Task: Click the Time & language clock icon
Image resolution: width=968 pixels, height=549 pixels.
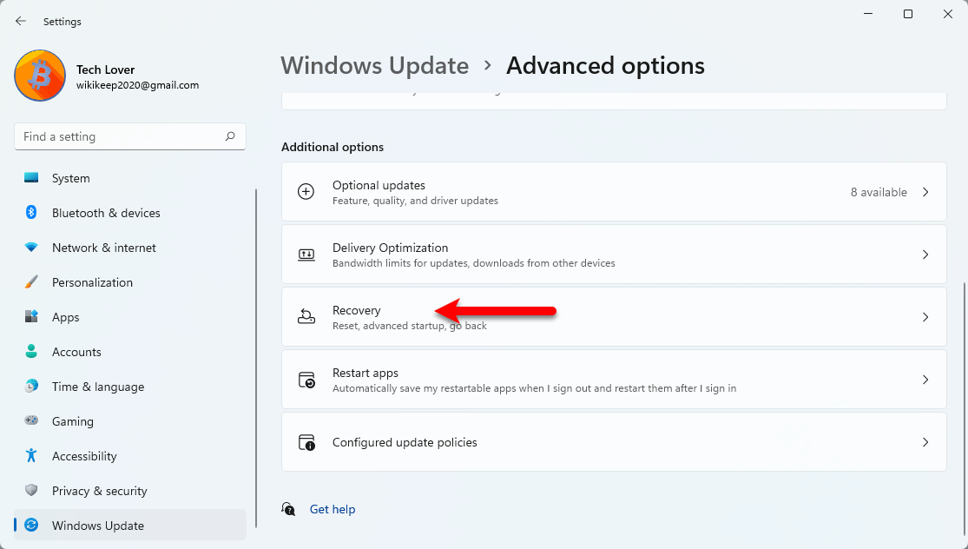Action: [31, 387]
